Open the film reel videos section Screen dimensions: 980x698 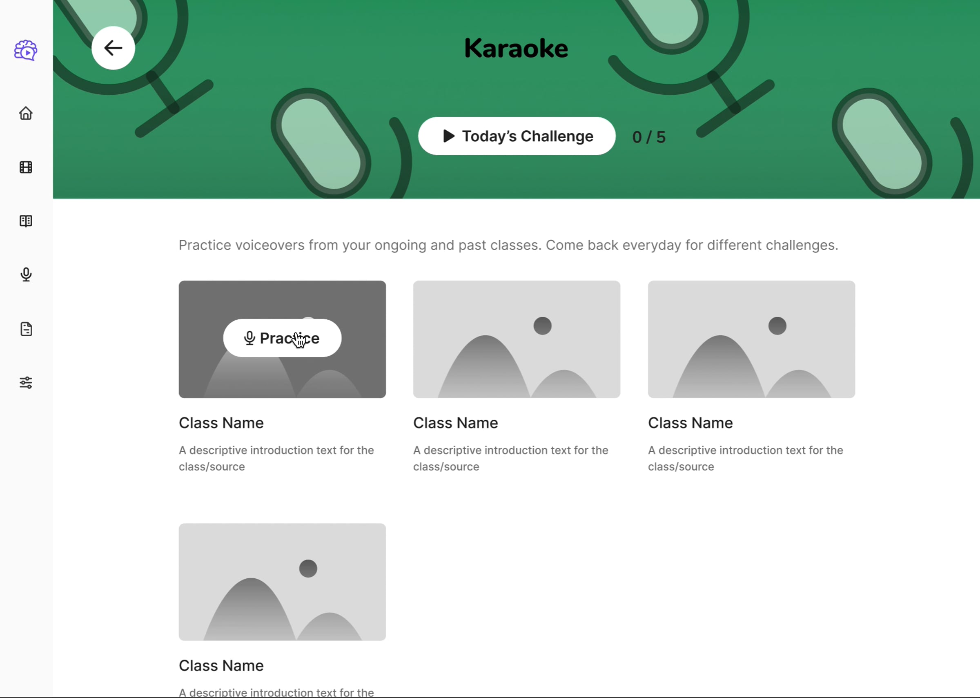coord(26,167)
